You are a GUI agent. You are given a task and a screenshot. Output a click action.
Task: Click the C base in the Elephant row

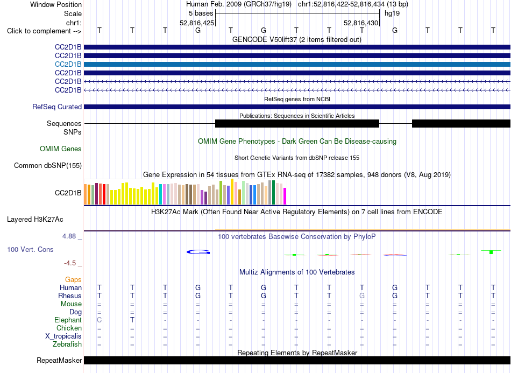[100, 320]
